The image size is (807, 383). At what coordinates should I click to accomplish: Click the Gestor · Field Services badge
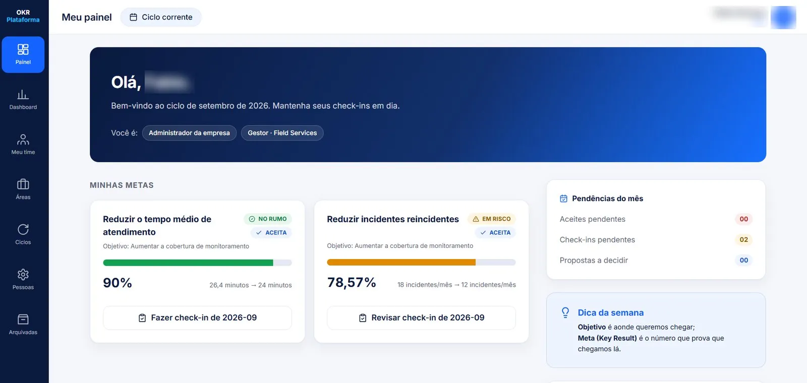coord(282,133)
